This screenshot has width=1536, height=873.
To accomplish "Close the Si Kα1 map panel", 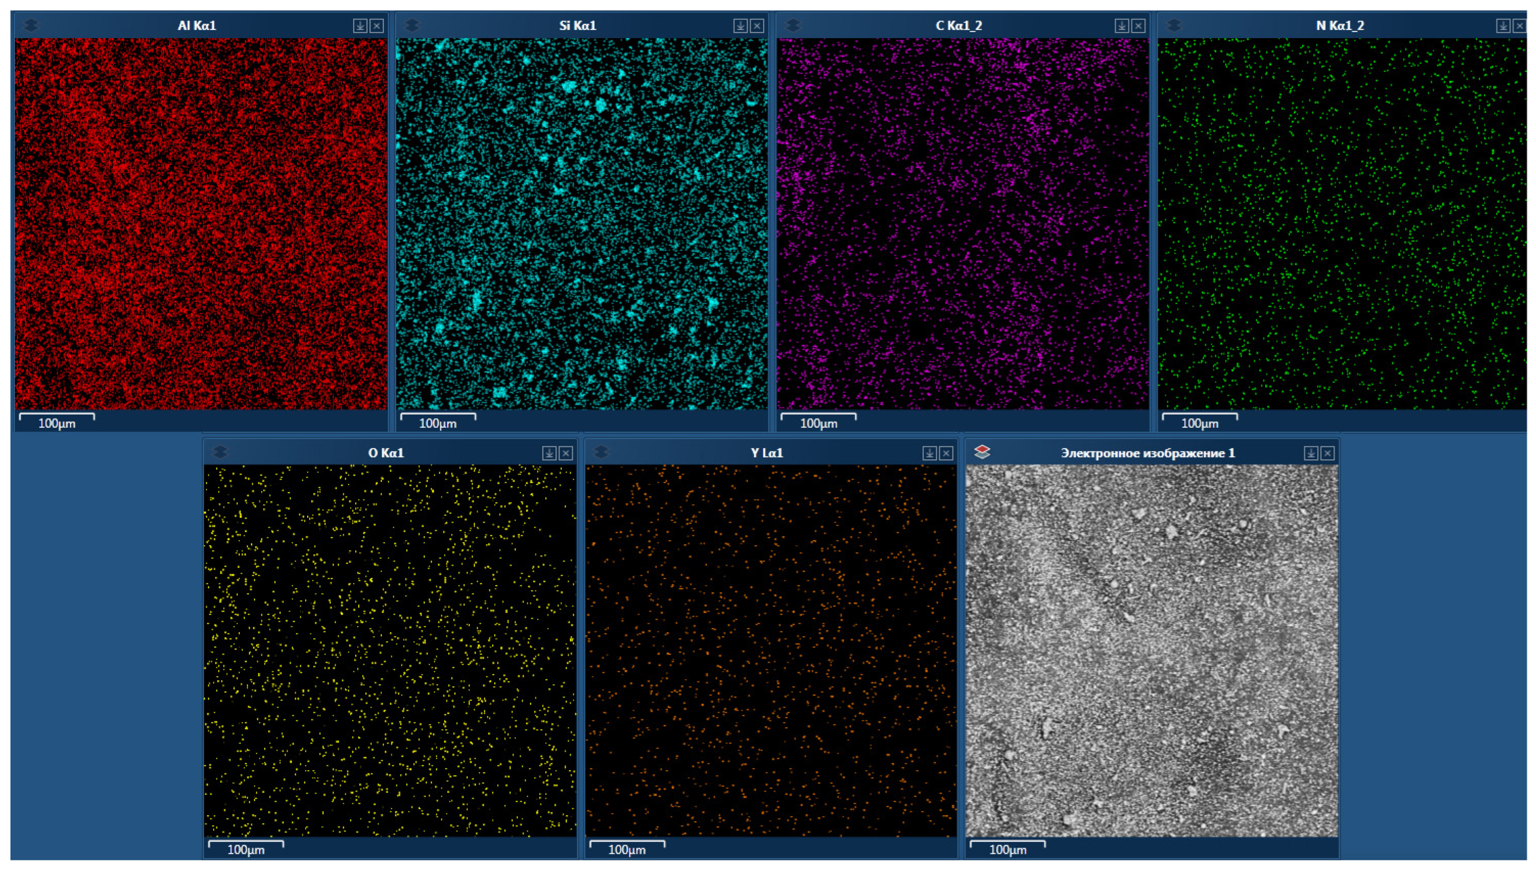I will [x=757, y=26].
